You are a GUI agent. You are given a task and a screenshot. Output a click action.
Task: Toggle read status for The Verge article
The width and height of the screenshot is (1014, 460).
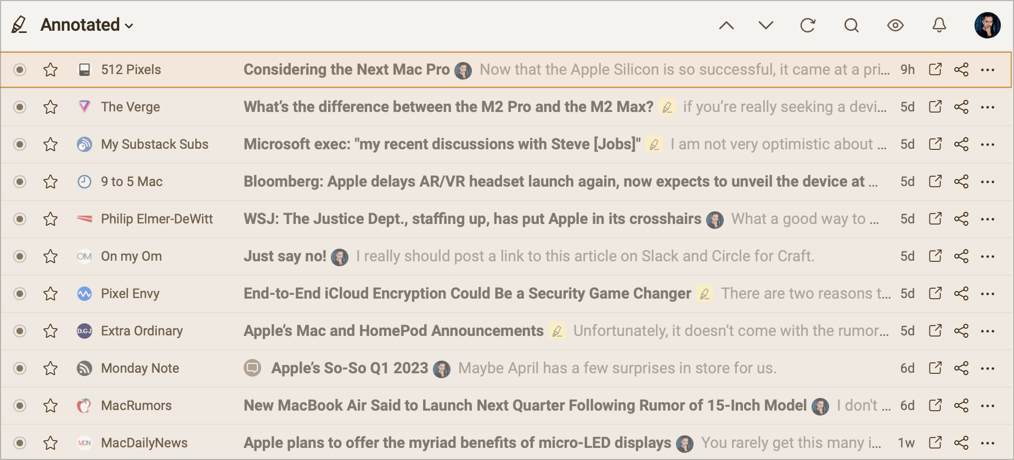(20, 107)
